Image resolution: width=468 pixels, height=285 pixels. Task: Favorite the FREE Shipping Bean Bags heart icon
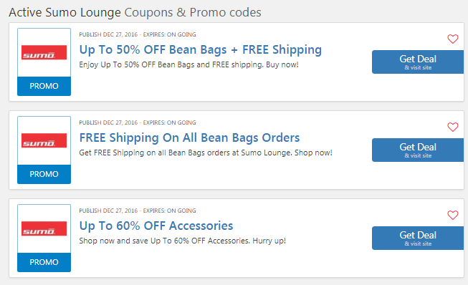[x=452, y=127]
